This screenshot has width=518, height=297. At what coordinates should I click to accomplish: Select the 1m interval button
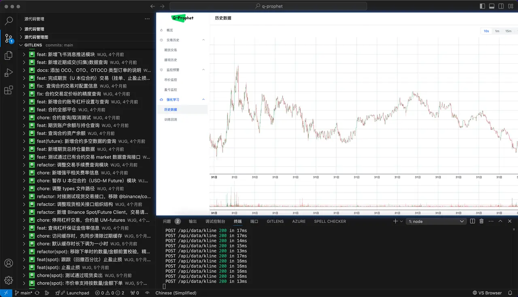tap(497, 31)
